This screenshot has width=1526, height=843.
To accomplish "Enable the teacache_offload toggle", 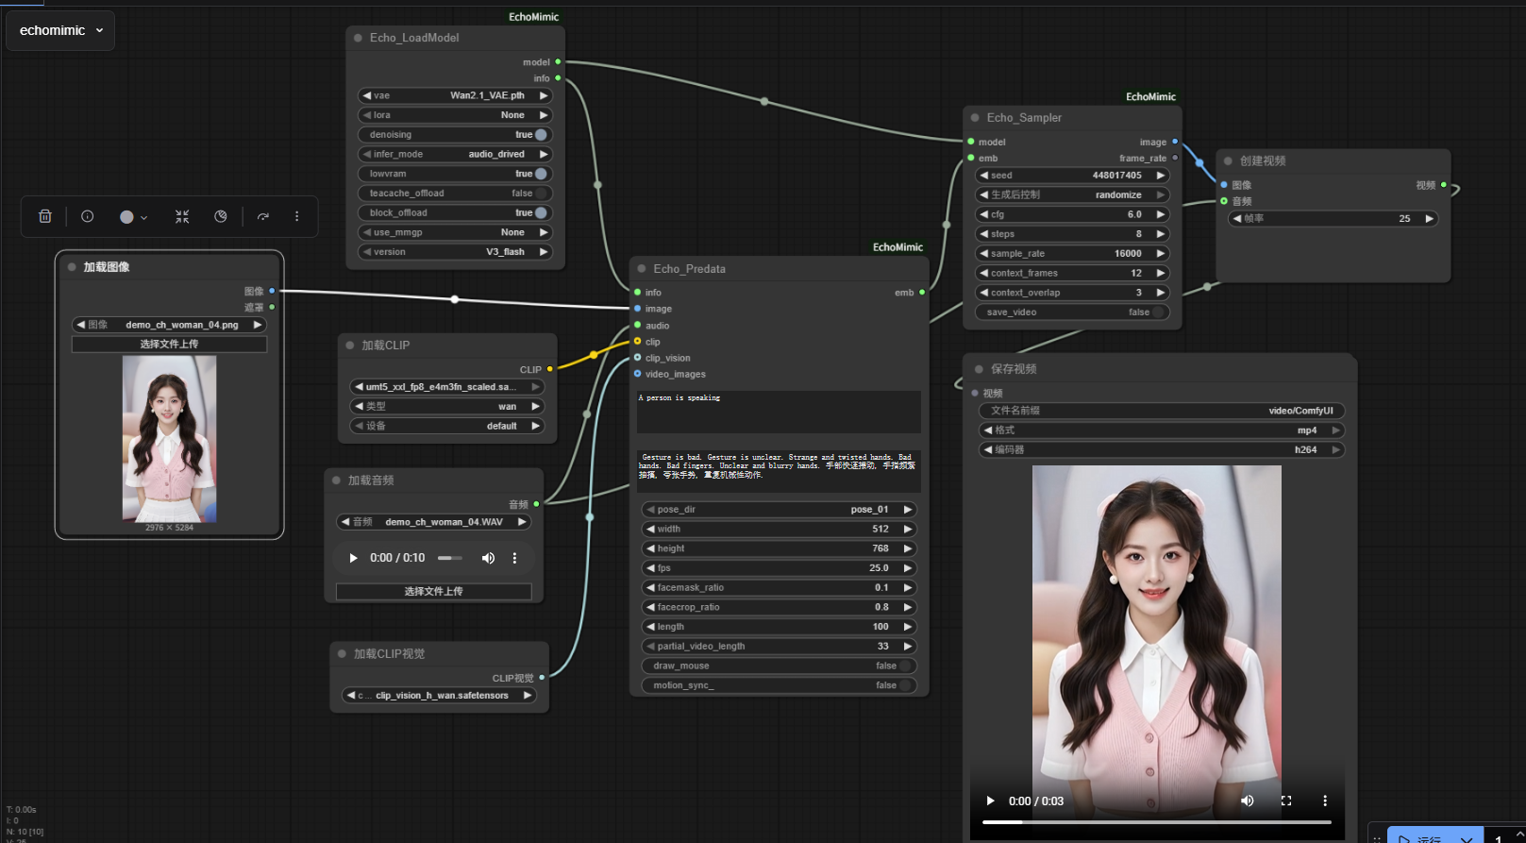I will [x=541, y=194].
